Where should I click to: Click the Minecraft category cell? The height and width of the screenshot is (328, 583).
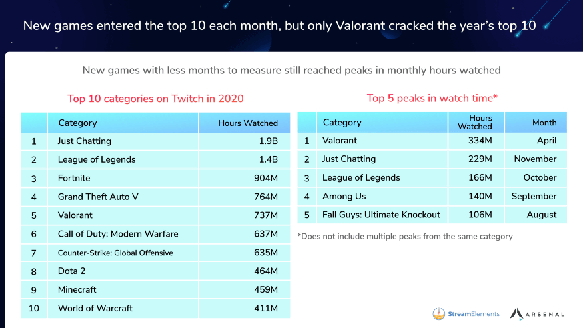[x=77, y=289]
